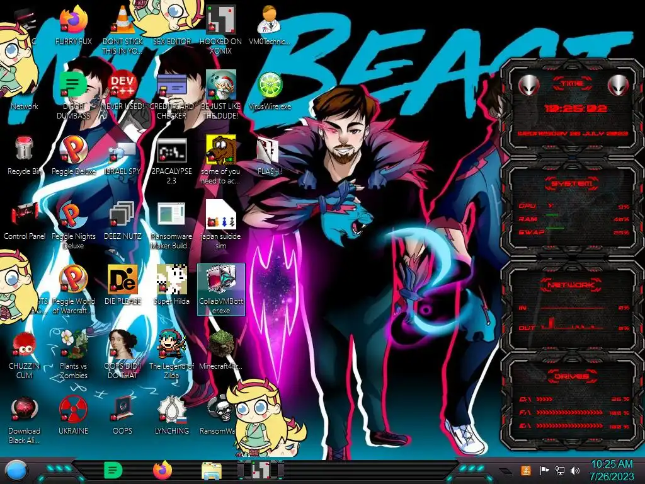This screenshot has width=645, height=484.
Task: Click C:\ drive usage bar
Action: click(x=574, y=399)
